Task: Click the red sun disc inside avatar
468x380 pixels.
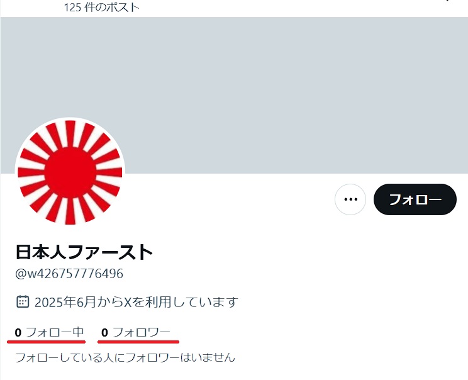Action: [70, 172]
